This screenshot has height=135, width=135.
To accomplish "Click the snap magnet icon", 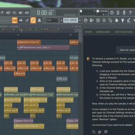I will pos(45,20).
